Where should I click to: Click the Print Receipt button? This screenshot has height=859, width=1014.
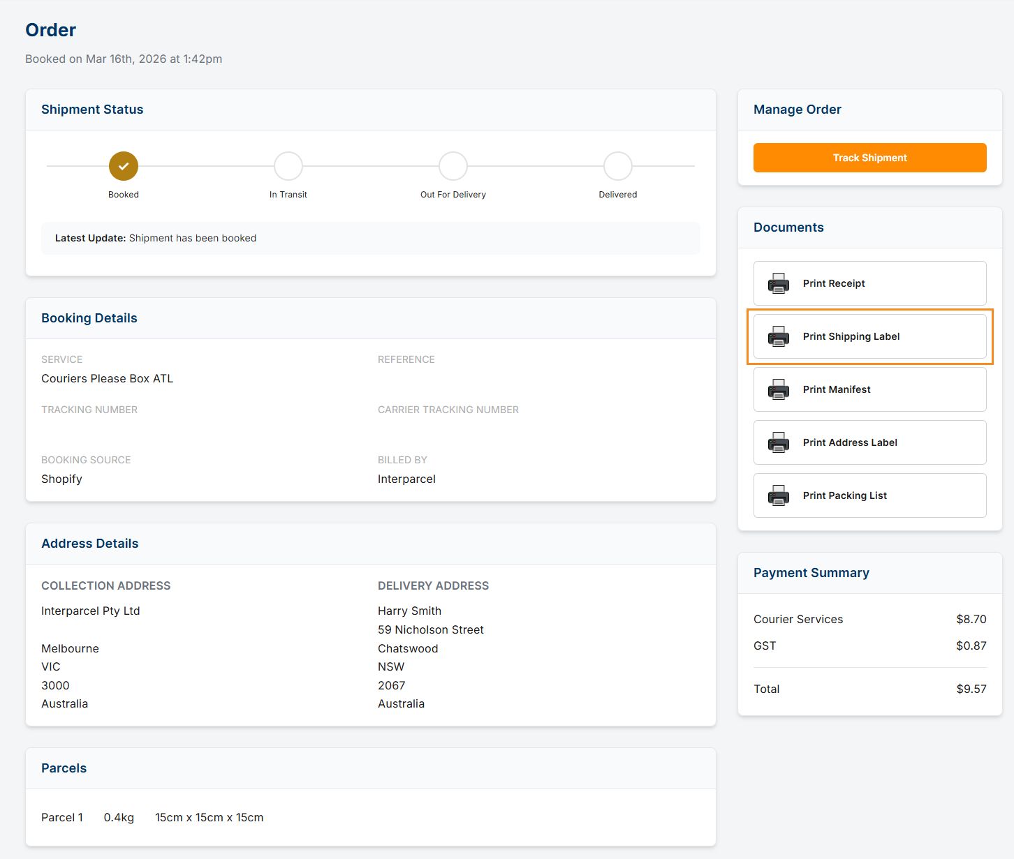869,283
